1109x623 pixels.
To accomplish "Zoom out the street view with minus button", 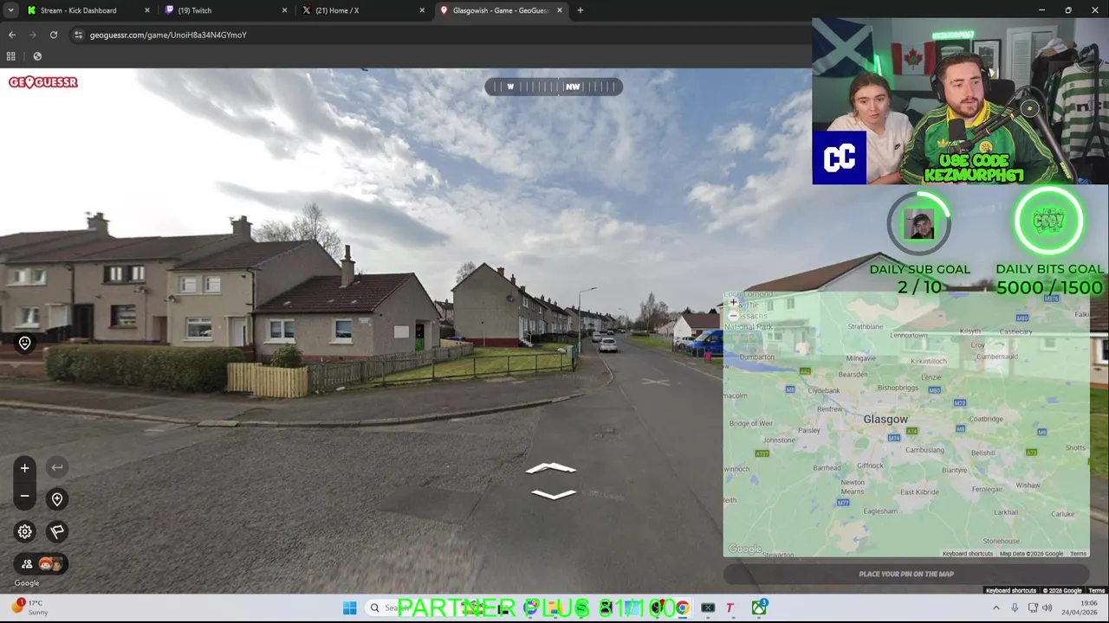I will click(24, 497).
